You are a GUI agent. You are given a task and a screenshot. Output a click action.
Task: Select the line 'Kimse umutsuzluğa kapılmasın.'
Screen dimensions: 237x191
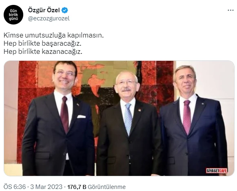point(53,36)
